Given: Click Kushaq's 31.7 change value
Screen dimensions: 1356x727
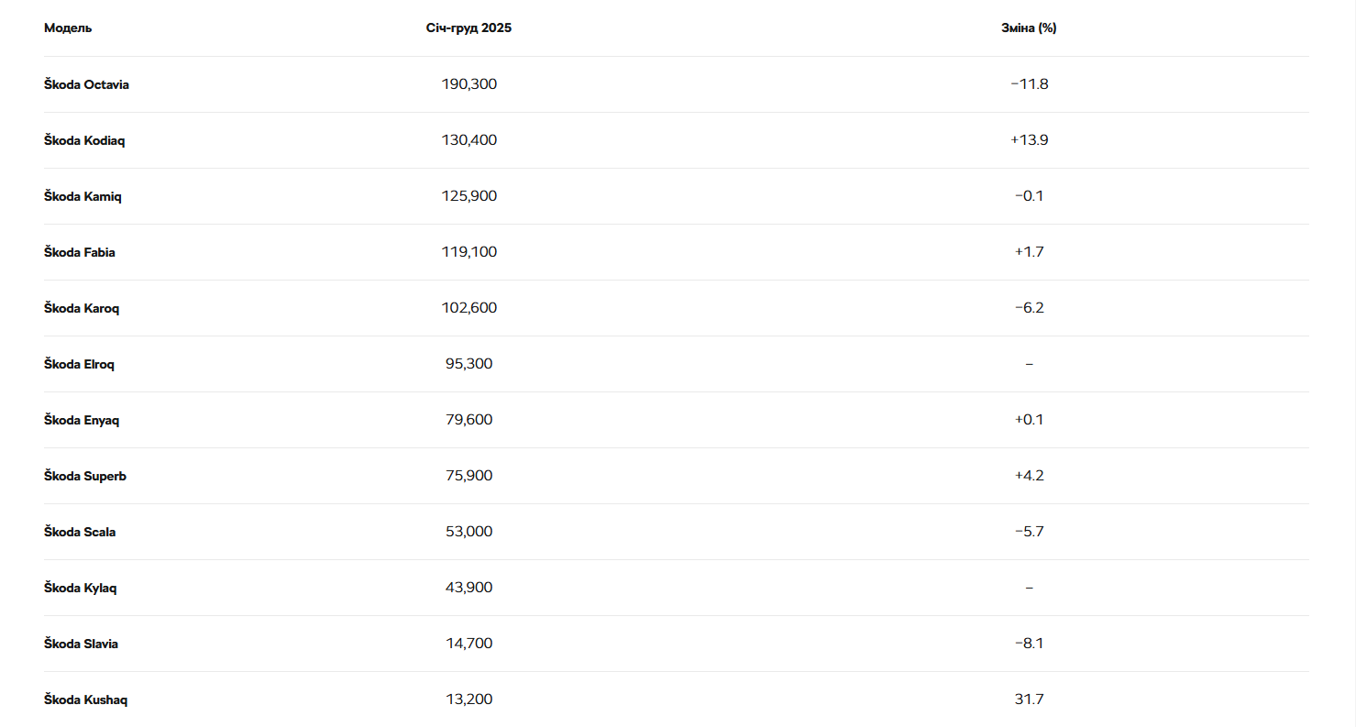Looking at the screenshot, I should (x=1029, y=699).
